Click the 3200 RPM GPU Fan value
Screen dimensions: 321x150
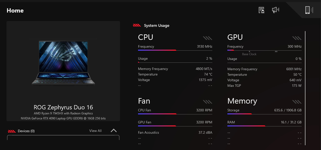click(x=204, y=122)
